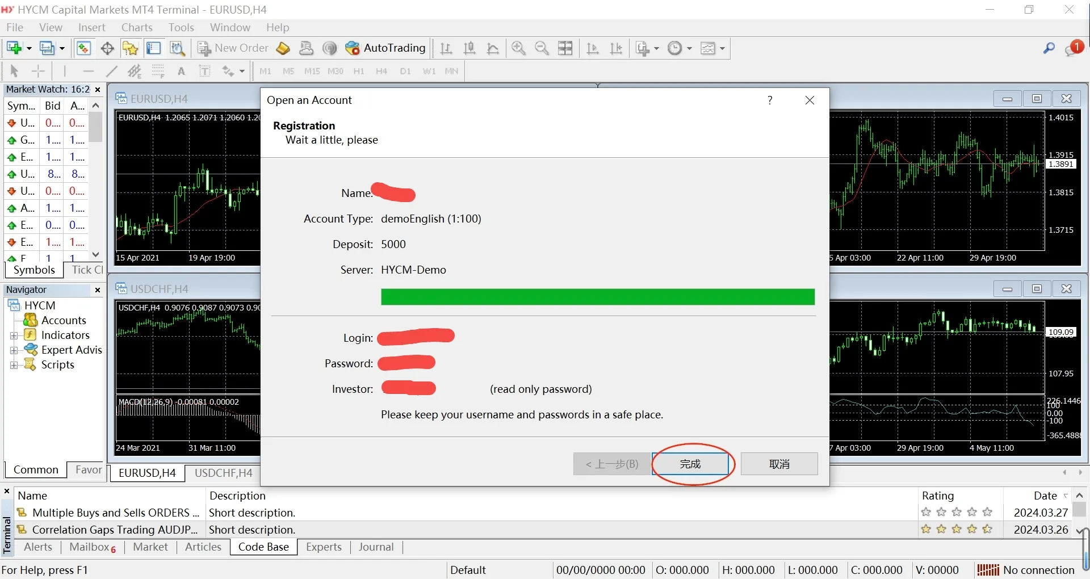Select the Cursor arrow tool
This screenshot has width=1090, height=579.
click(15, 71)
